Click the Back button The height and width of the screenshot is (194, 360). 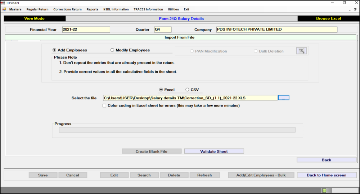coord(327,160)
